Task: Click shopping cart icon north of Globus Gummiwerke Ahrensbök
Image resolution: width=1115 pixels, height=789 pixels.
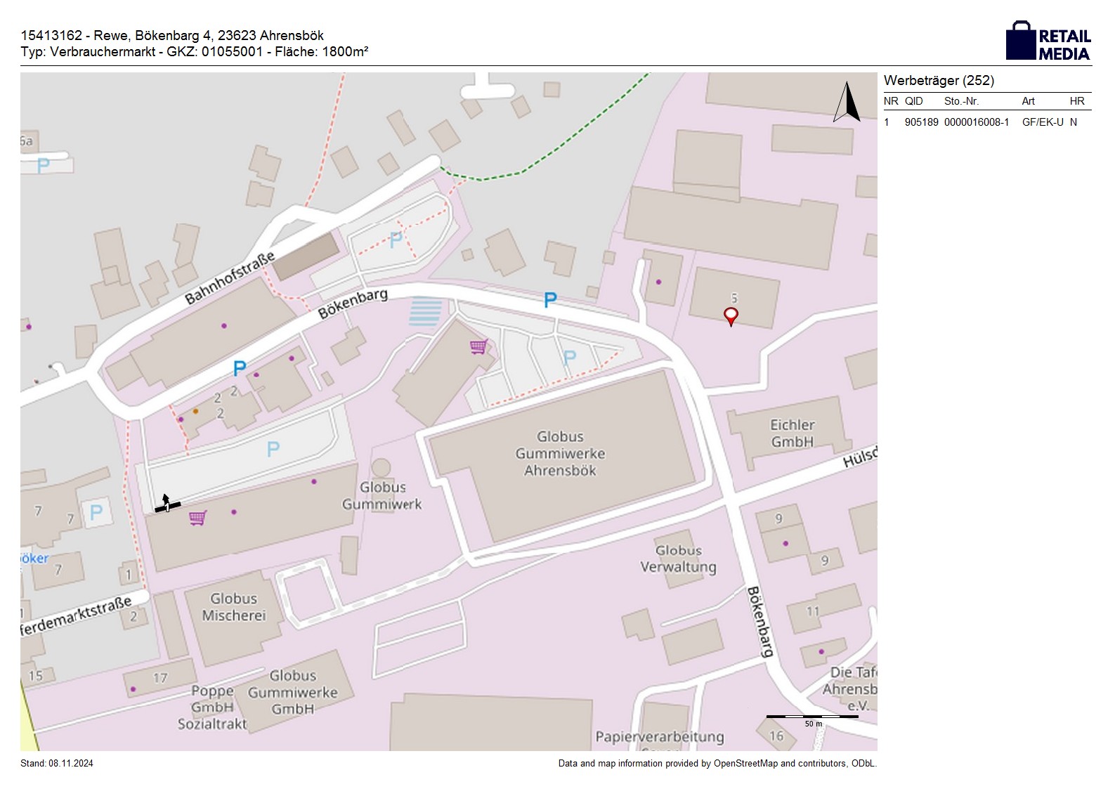Action: (478, 346)
